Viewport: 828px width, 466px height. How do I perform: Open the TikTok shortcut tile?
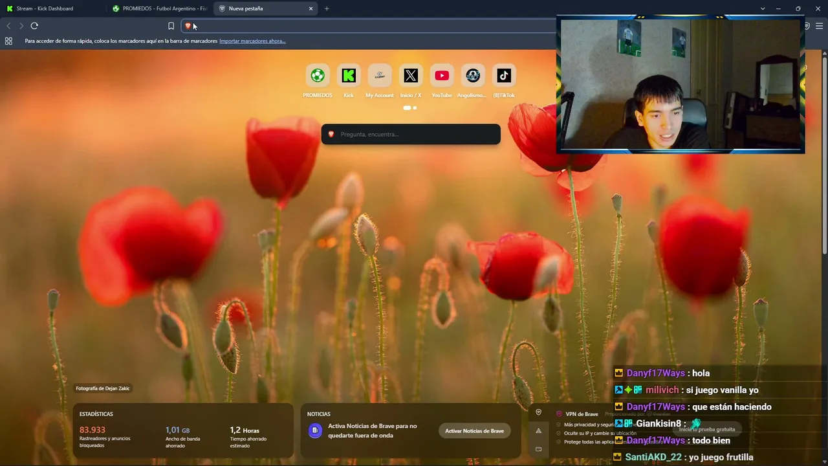pyautogui.click(x=504, y=76)
